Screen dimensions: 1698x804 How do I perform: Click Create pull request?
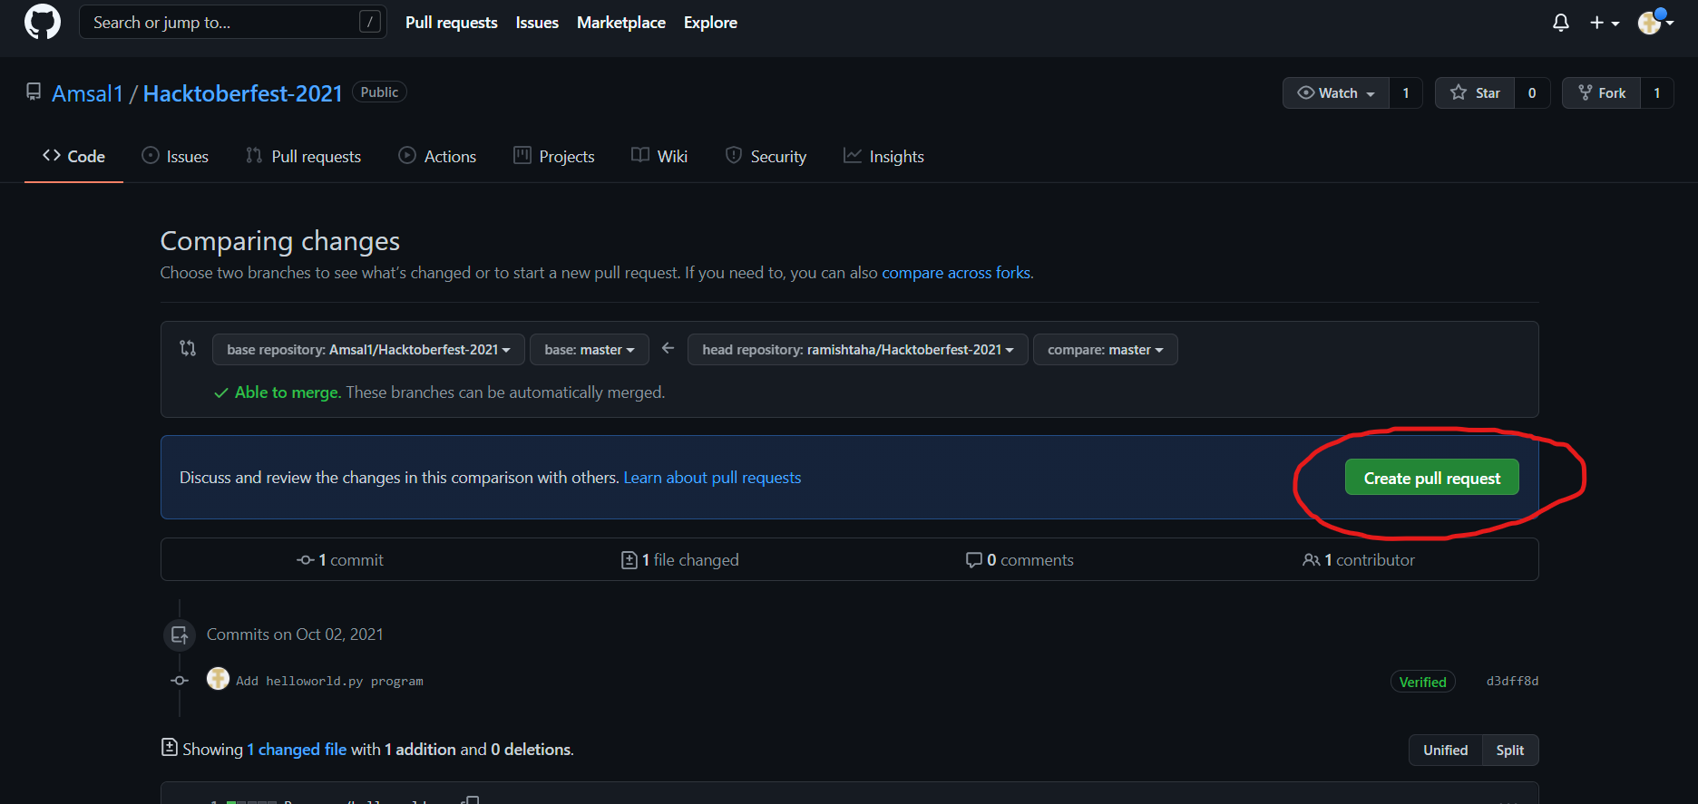click(1432, 478)
